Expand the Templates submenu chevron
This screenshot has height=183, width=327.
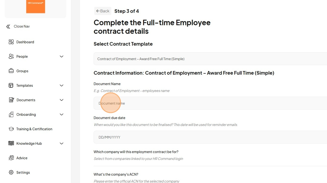coord(62,86)
